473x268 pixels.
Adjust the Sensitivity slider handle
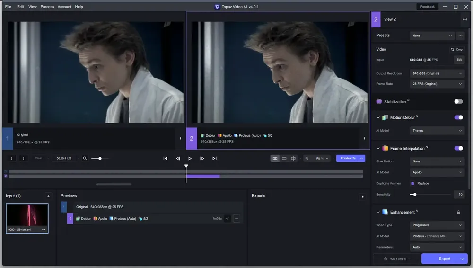pos(415,195)
